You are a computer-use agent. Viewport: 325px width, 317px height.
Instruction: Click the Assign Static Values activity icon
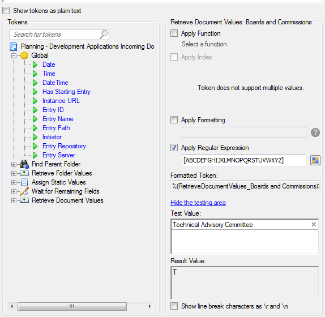point(24,182)
